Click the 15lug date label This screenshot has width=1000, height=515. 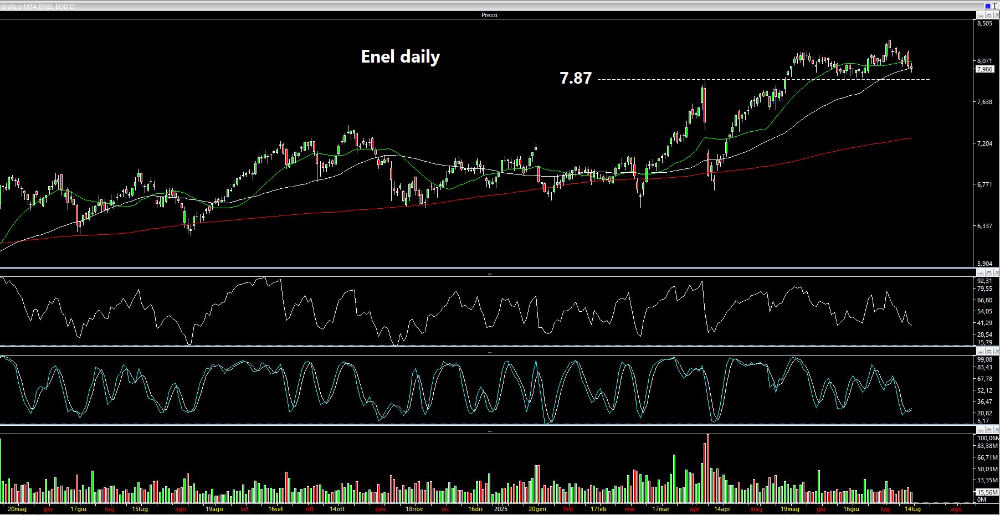(x=140, y=509)
